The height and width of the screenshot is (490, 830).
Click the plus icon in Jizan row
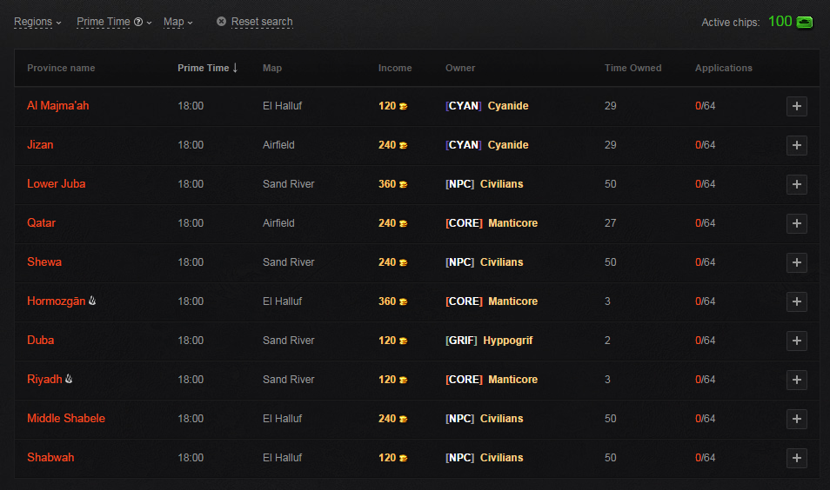796,145
